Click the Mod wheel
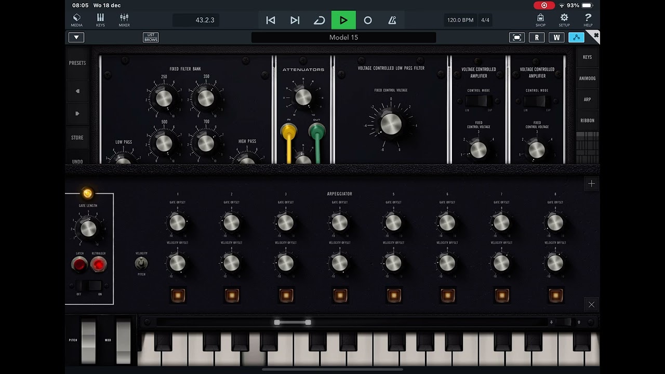The image size is (665, 374). [x=124, y=341]
